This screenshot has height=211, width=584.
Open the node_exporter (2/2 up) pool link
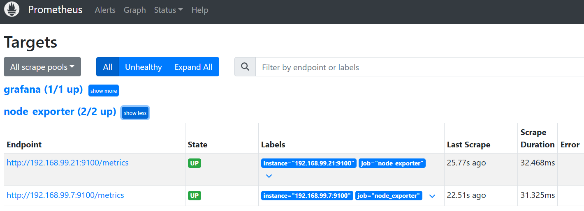(60, 112)
